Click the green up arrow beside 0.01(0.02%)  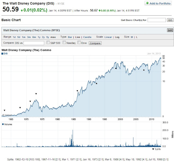pyautogui.click(x=22, y=10)
